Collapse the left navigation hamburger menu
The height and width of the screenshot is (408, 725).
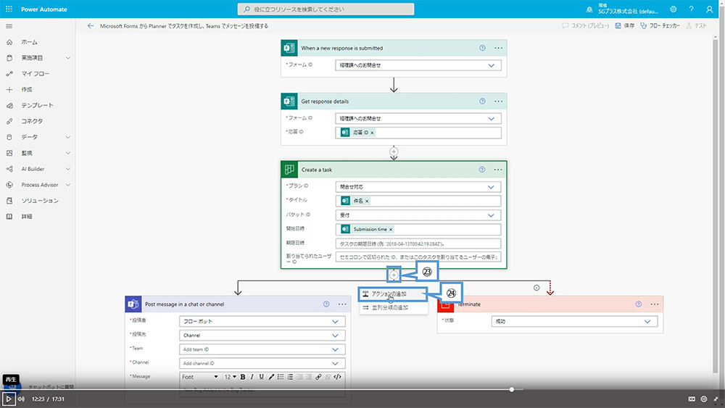[9, 26]
